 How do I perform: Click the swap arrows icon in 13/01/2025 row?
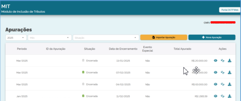[223, 61]
